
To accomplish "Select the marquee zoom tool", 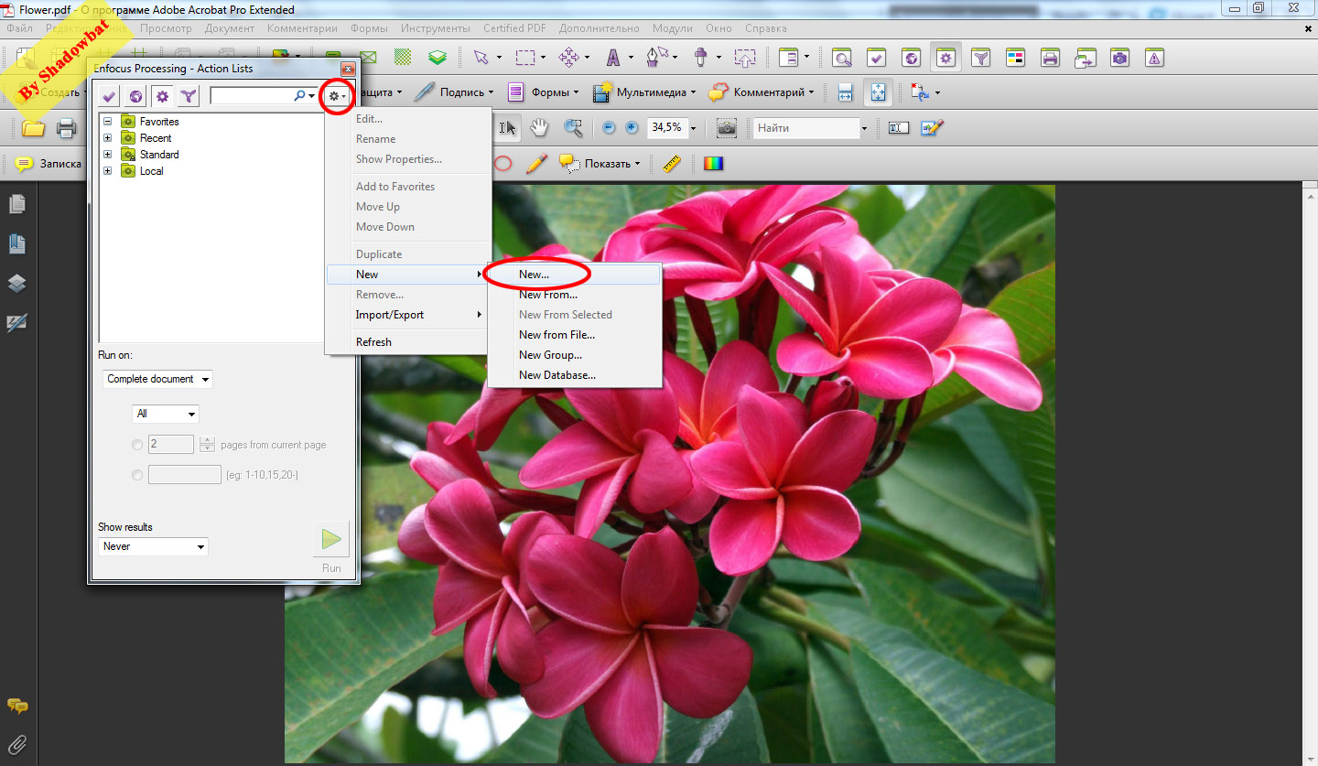I will point(573,128).
